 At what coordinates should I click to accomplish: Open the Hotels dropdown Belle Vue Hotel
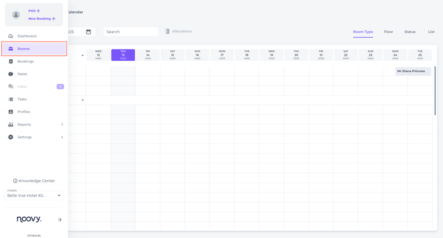[34, 196]
